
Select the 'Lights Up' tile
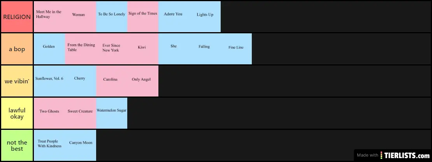(205, 17)
